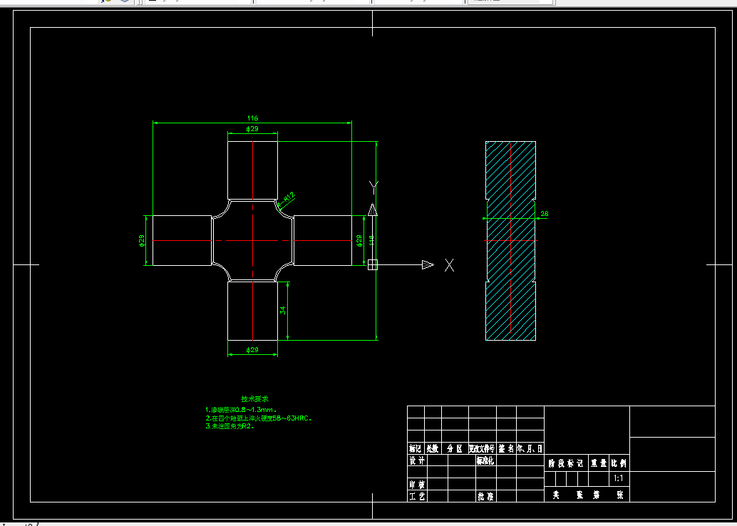Image resolution: width=737 pixels, height=526 pixels.
Task: Select the cyan hatched section view
Action: 510,241
